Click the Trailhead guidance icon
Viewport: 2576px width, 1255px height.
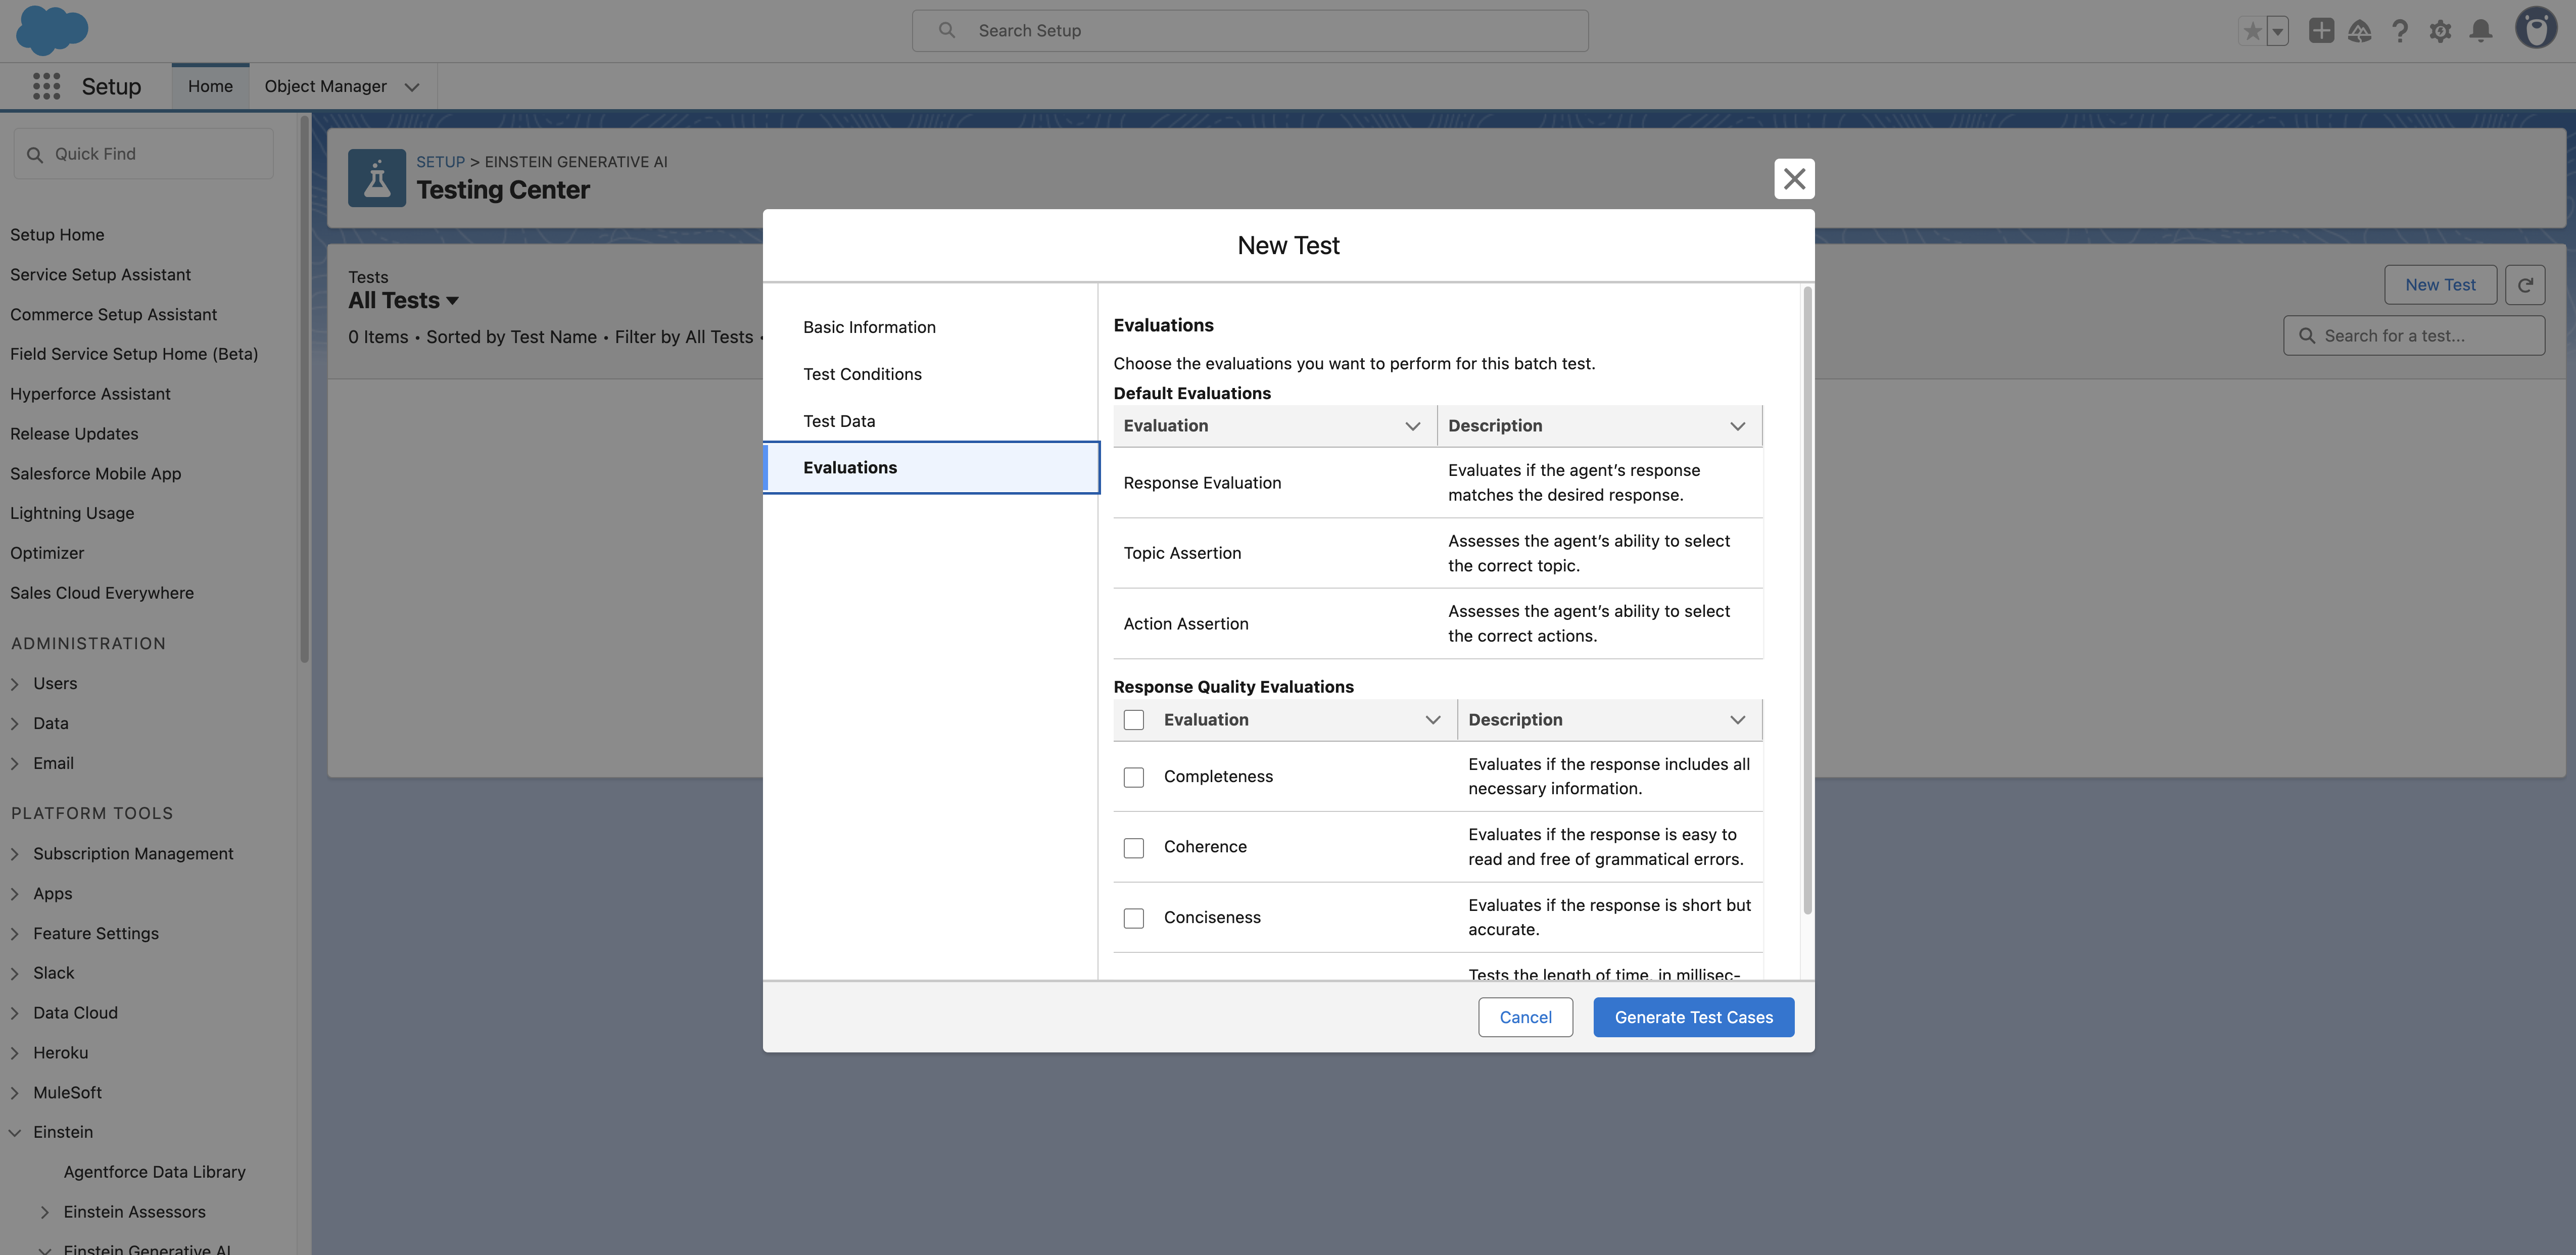point(2360,31)
